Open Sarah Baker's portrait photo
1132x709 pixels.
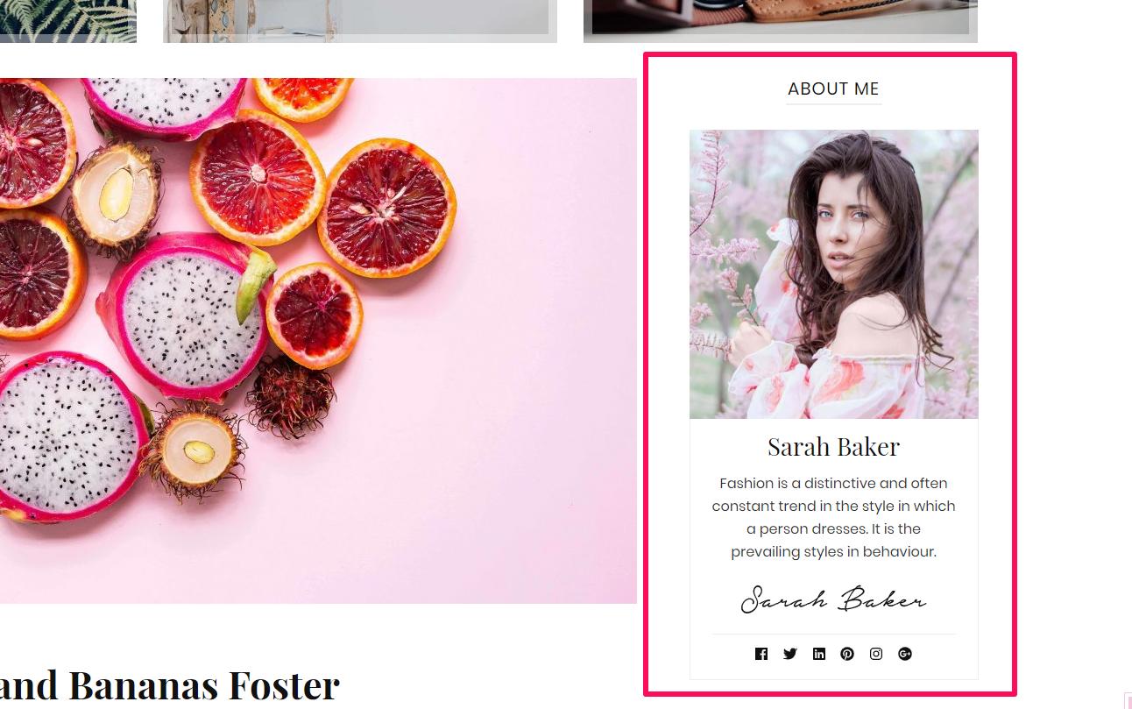(834, 274)
